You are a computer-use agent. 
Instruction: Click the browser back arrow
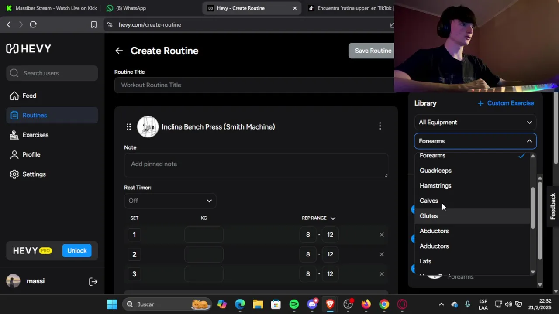(x=9, y=25)
